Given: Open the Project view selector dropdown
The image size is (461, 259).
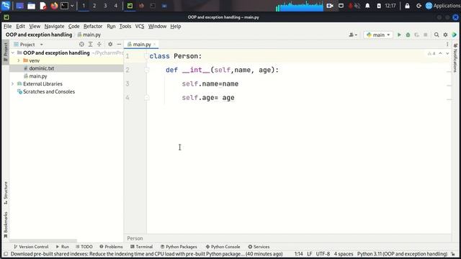Looking at the screenshot, I should pos(29,45).
